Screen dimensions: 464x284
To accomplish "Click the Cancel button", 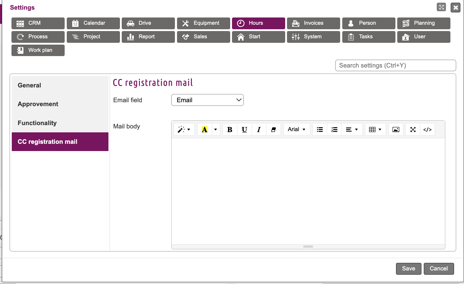I will tap(439, 269).
